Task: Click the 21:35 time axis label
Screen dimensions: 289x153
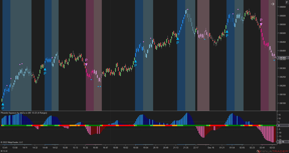Action: pyautogui.click(x=186, y=148)
